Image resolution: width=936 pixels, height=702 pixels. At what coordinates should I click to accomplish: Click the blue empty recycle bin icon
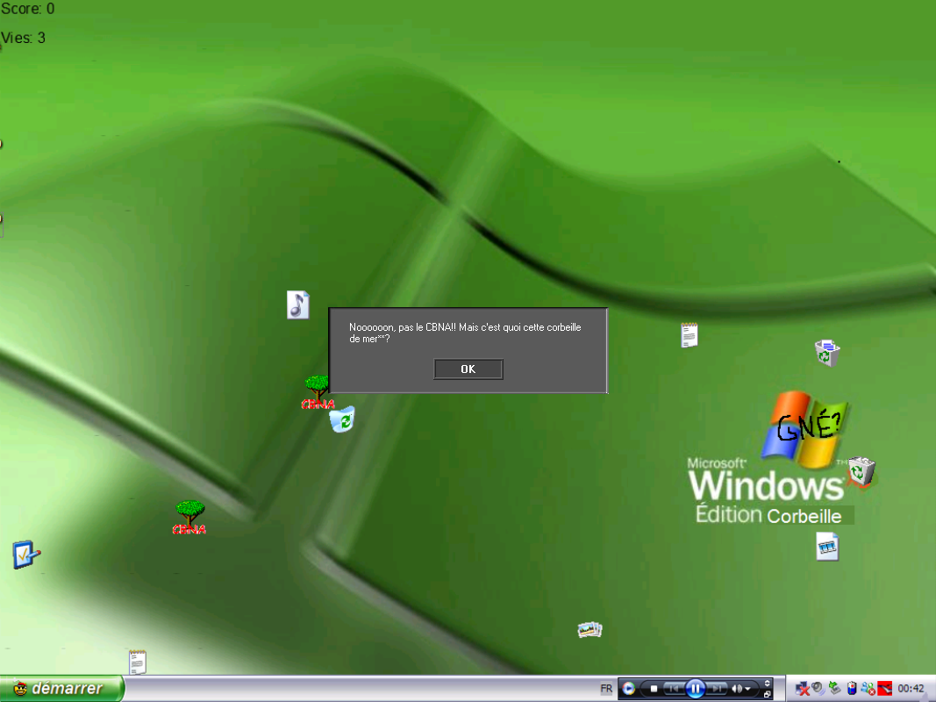(342, 419)
